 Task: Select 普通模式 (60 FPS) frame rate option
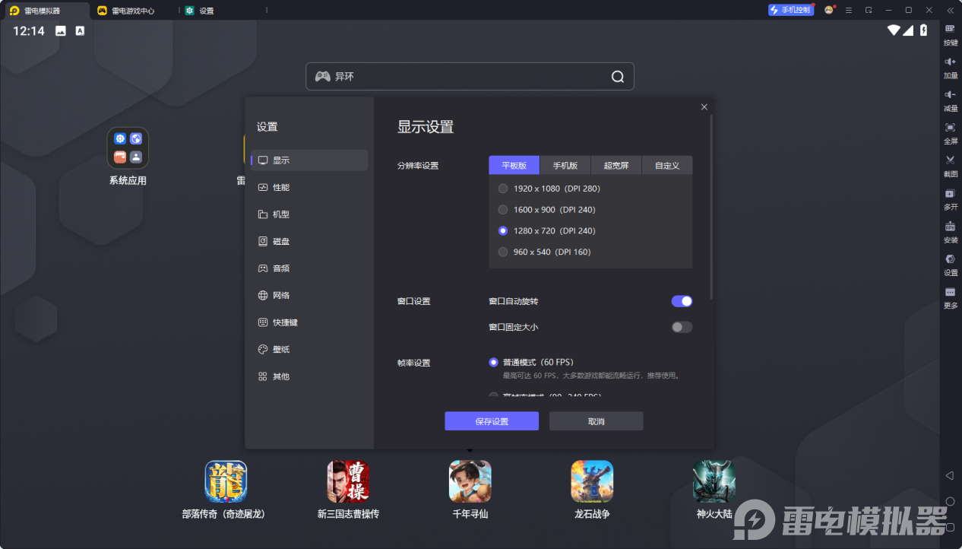pos(494,363)
